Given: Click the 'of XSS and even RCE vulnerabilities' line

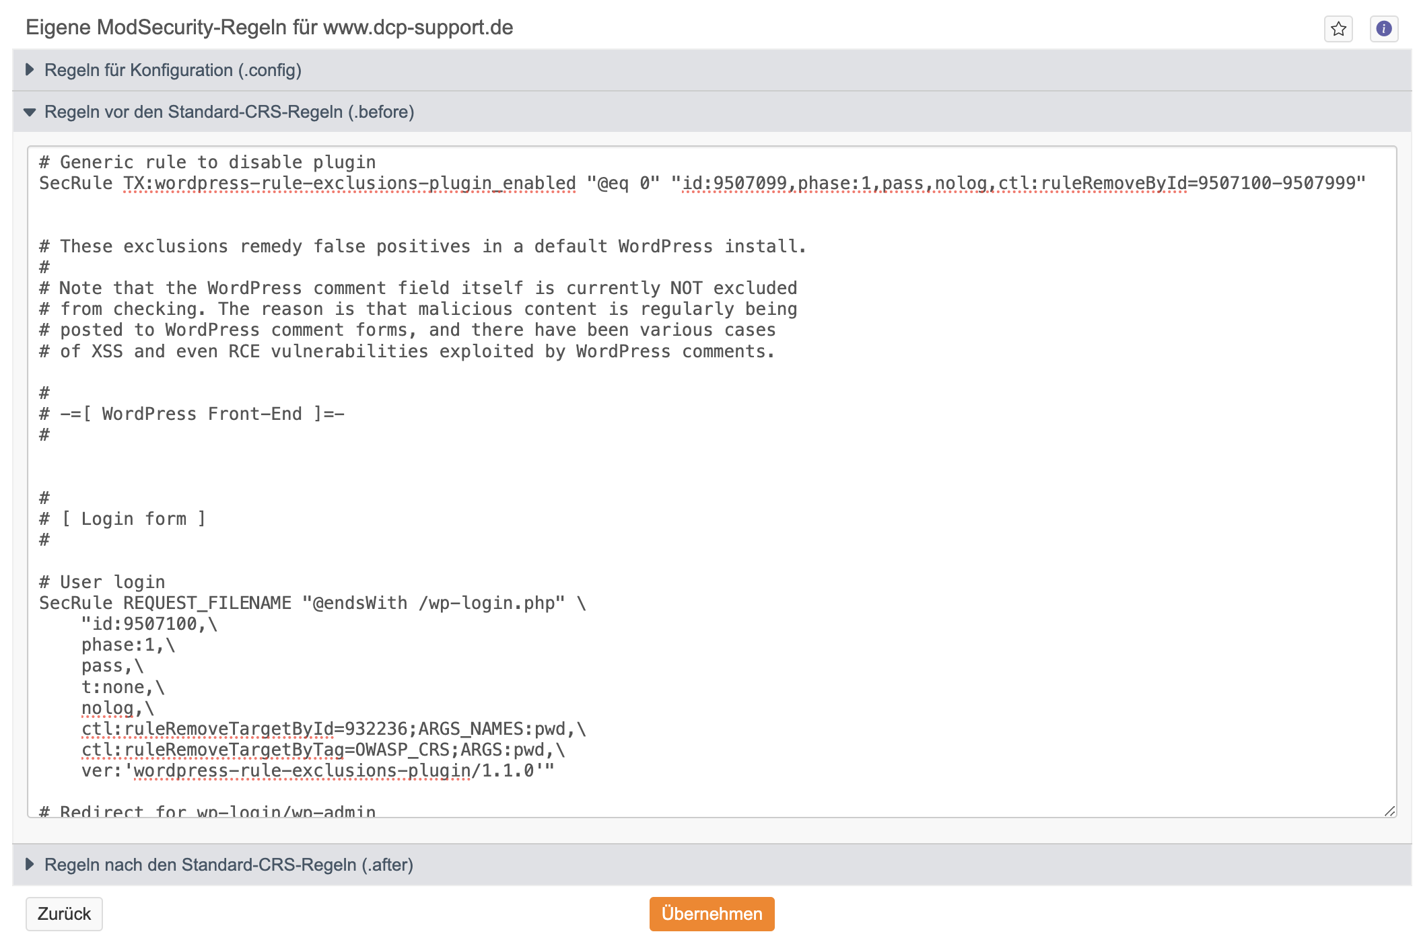Looking at the screenshot, I should coord(407,351).
